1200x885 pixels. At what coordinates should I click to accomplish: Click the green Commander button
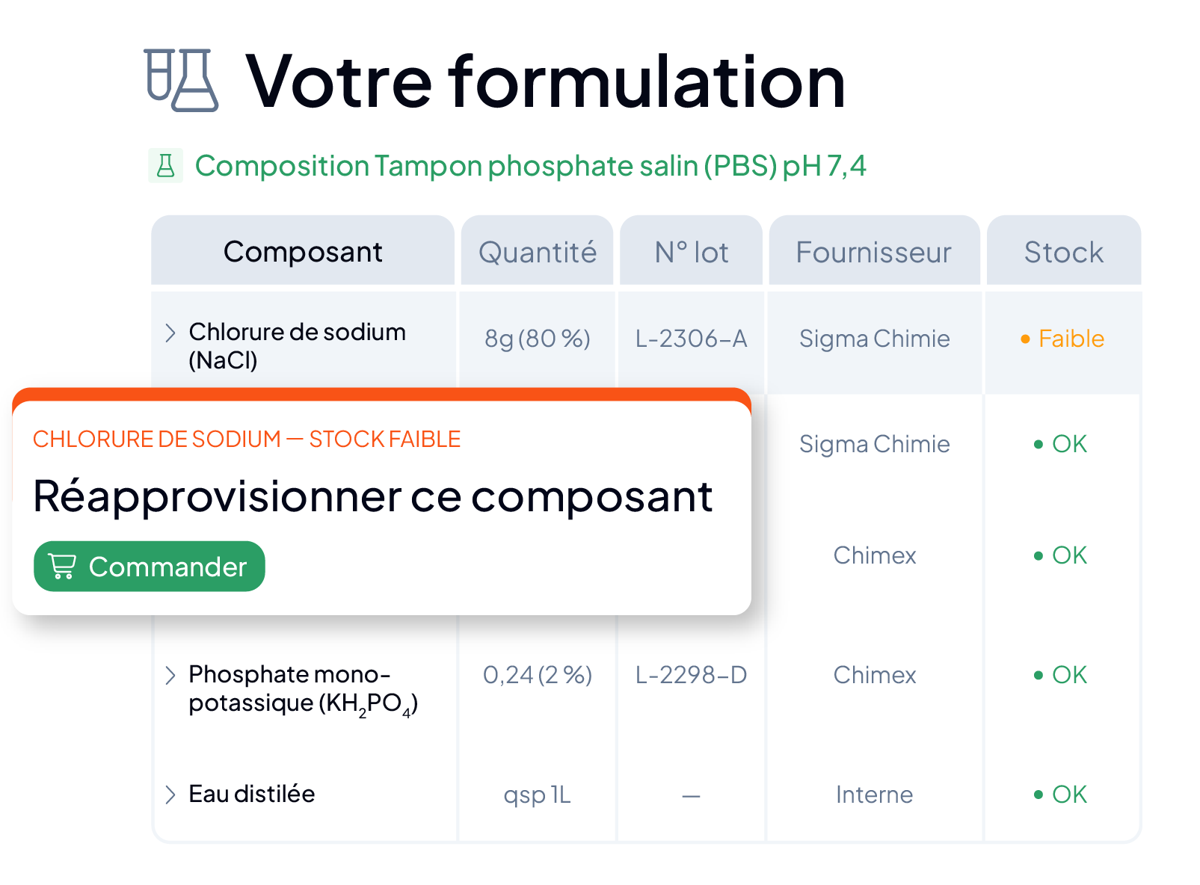(150, 567)
